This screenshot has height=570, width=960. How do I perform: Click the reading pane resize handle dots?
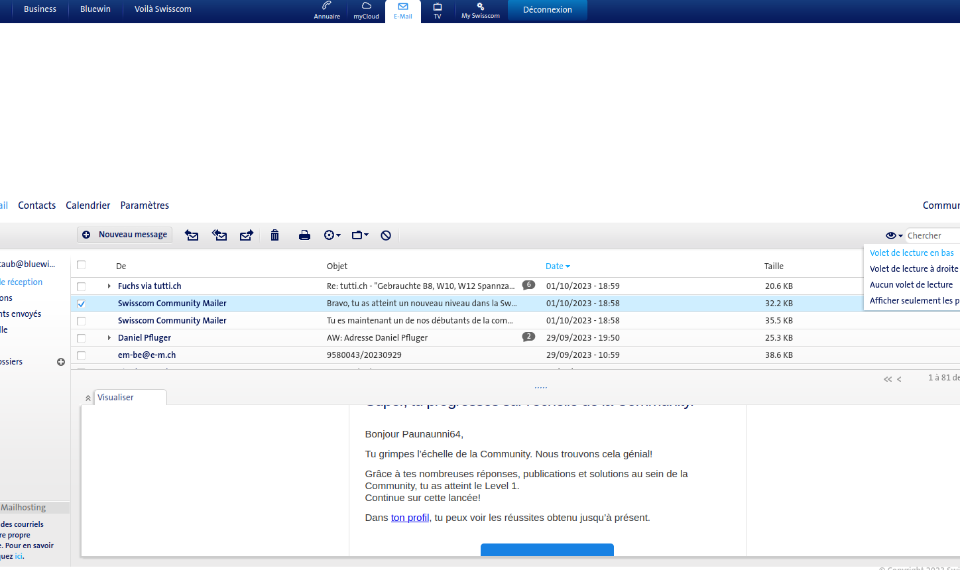pyautogui.click(x=540, y=387)
